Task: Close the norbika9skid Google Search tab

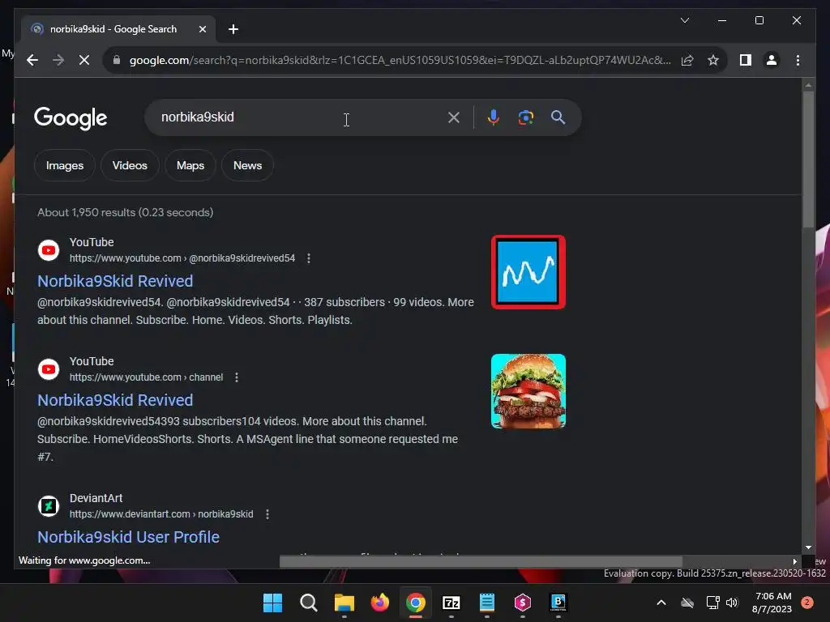Action: tap(202, 30)
